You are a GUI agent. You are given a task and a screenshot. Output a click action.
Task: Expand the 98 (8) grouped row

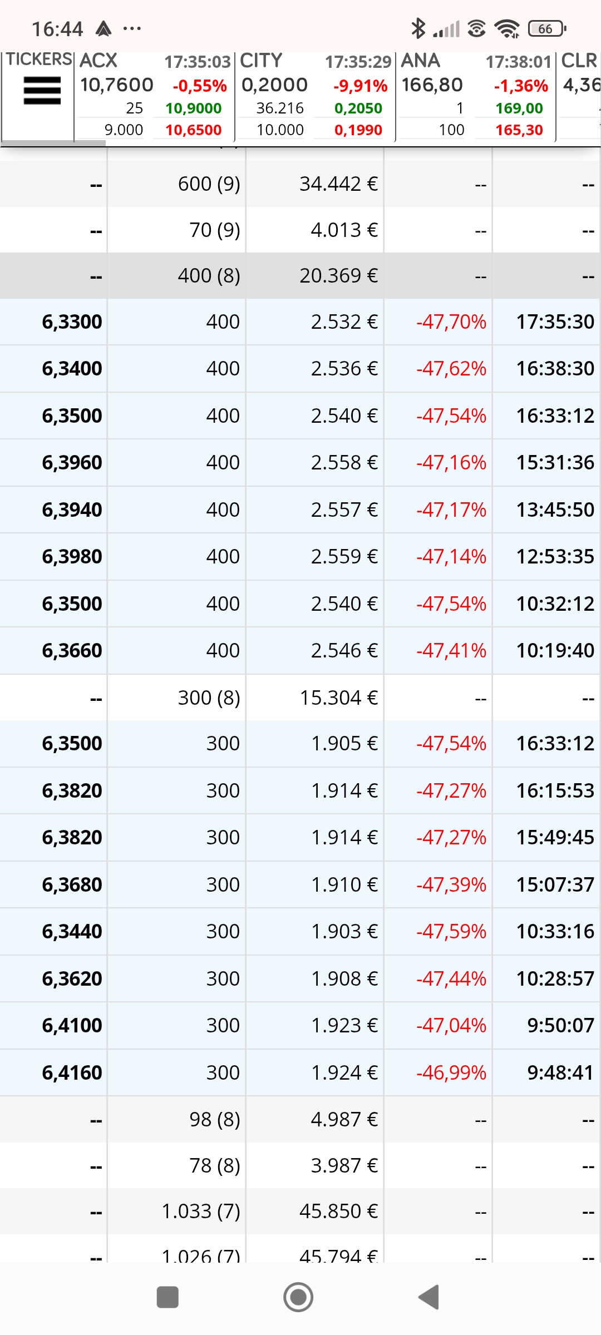pyautogui.click(x=300, y=1119)
